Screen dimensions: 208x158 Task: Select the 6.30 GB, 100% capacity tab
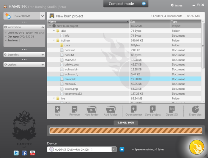(126, 122)
